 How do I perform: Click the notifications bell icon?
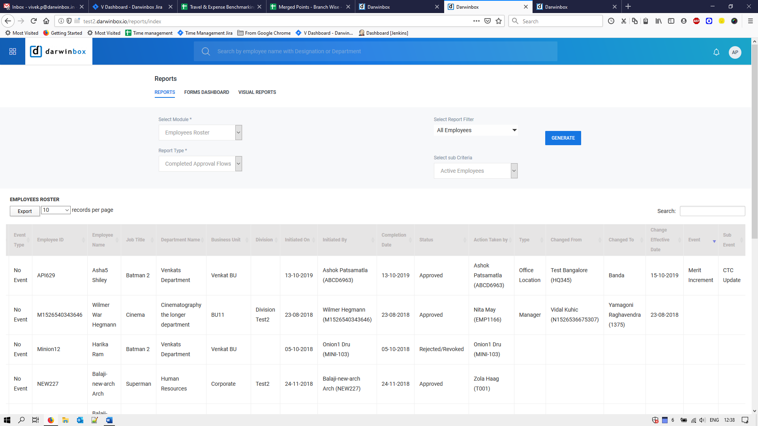[716, 52]
